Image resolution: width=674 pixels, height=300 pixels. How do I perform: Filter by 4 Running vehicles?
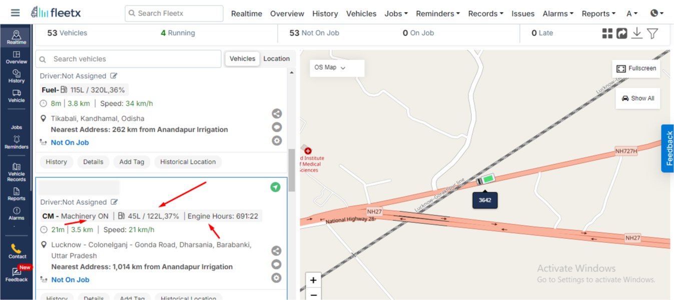click(178, 33)
